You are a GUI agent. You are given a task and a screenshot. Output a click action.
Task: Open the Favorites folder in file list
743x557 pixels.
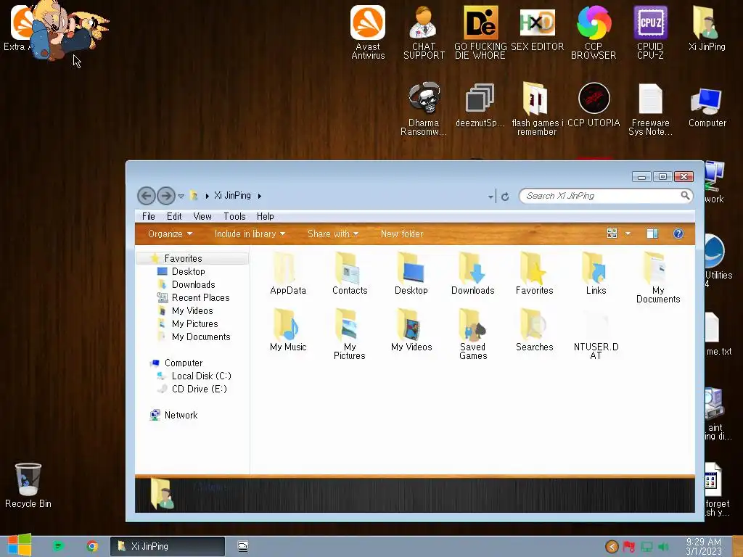point(534,273)
